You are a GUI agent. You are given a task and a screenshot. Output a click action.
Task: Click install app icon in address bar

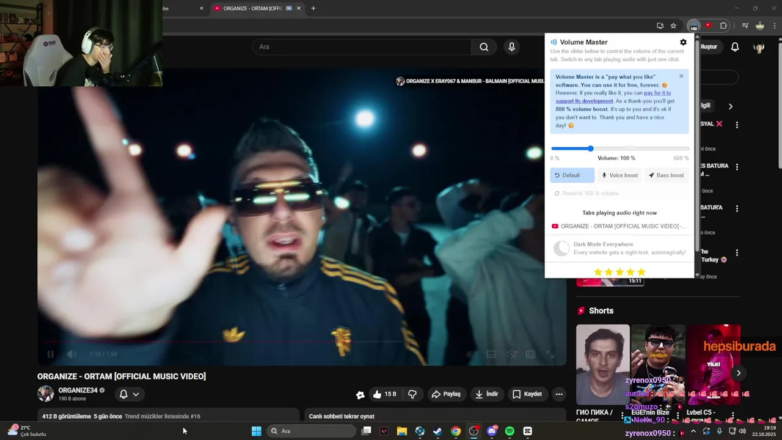(x=660, y=26)
